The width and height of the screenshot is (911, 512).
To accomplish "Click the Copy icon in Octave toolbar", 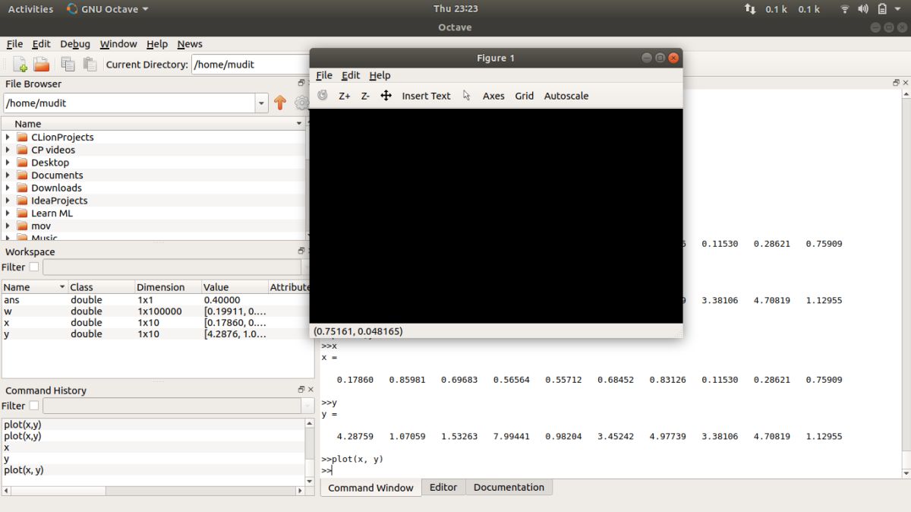I will pyautogui.click(x=68, y=65).
